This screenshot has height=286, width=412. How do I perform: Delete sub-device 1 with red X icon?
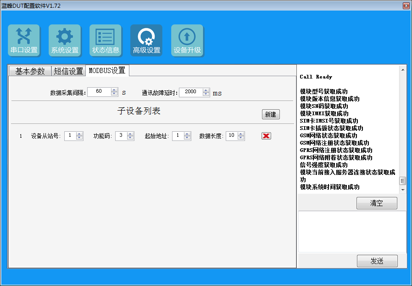pos(266,135)
